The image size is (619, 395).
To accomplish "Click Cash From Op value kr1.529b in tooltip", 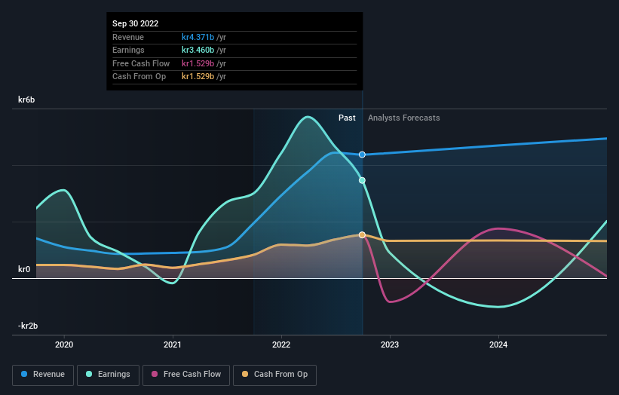I will (x=198, y=77).
